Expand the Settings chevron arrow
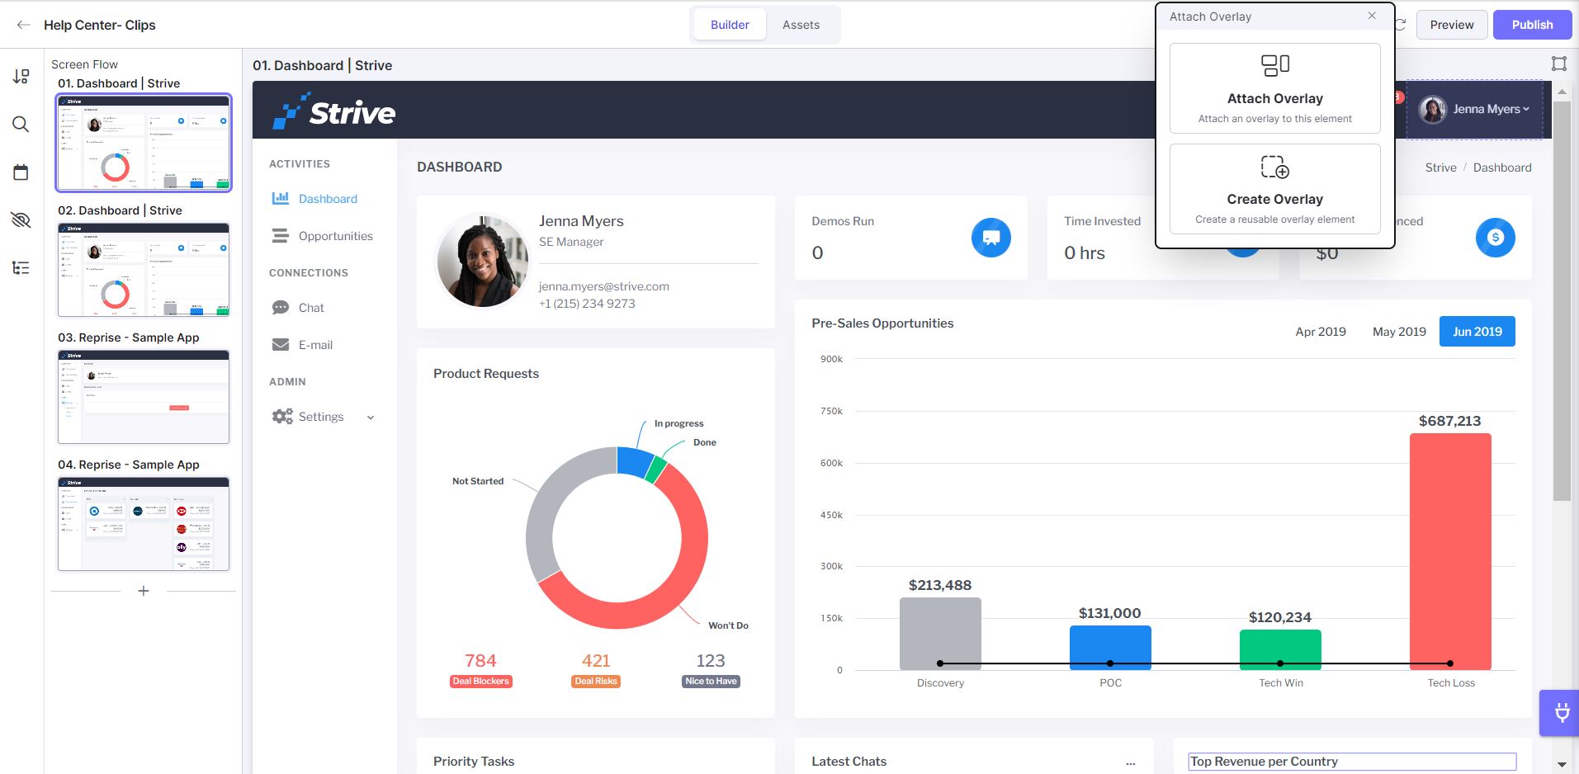 pos(371,418)
